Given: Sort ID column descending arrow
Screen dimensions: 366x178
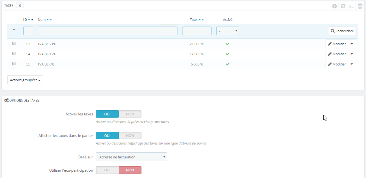Looking at the screenshot, I should 29,20.
